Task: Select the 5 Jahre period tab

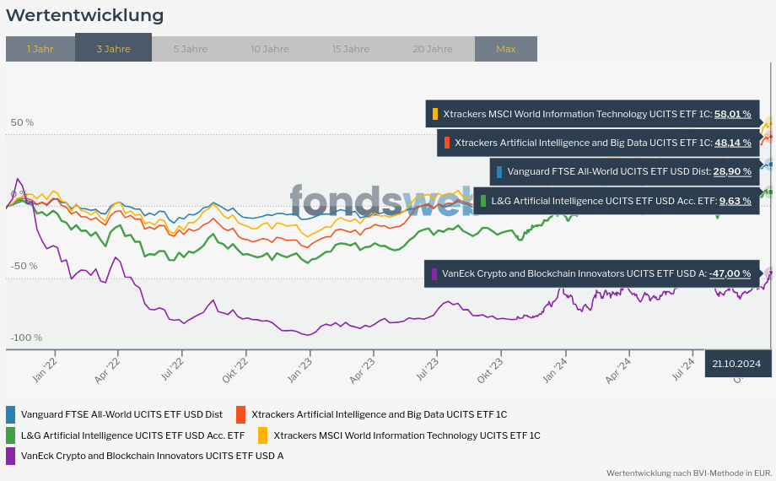Action: coord(191,49)
